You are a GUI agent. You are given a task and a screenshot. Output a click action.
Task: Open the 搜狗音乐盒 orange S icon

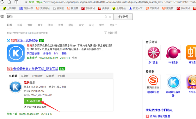(153, 82)
